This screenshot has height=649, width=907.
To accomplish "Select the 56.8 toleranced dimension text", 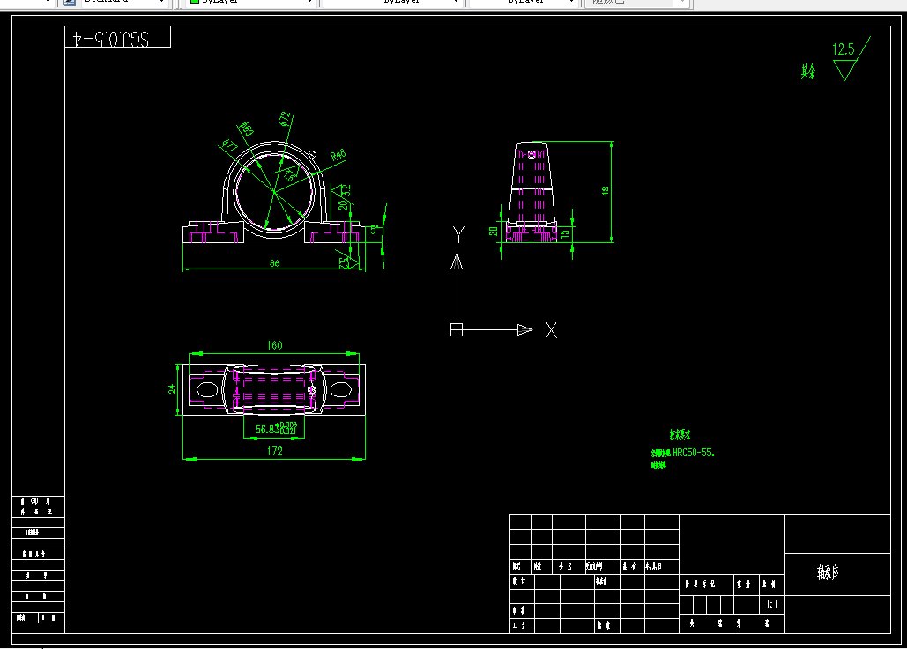I will coord(277,429).
